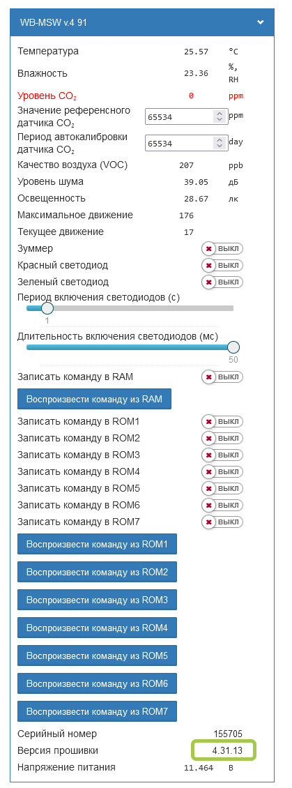Toggle Записать команду в RAM switch
Image resolution: width=292 pixels, height=788 pixels.
(x=222, y=377)
